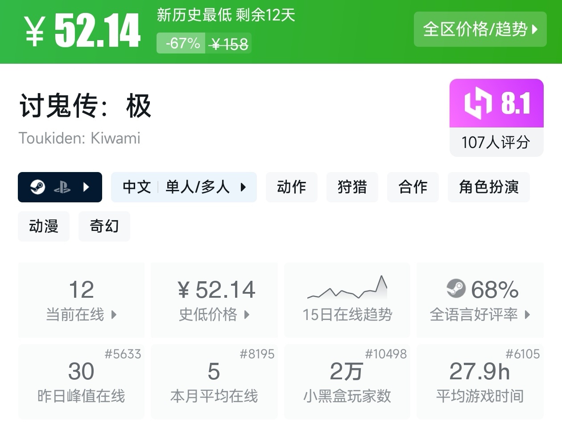Select the 角色扮演 genre tag
Viewport: 562px width, 431px height.
[x=488, y=187]
